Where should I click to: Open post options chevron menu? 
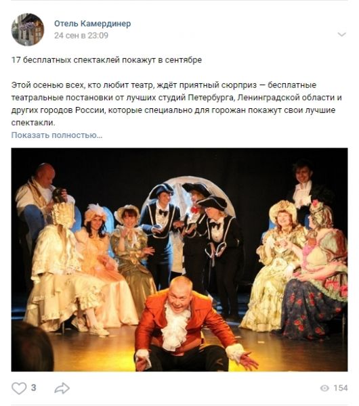point(342,35)
